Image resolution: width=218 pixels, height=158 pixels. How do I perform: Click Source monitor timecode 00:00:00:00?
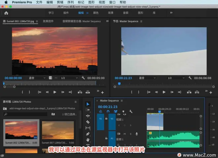(x=13, y=78)
